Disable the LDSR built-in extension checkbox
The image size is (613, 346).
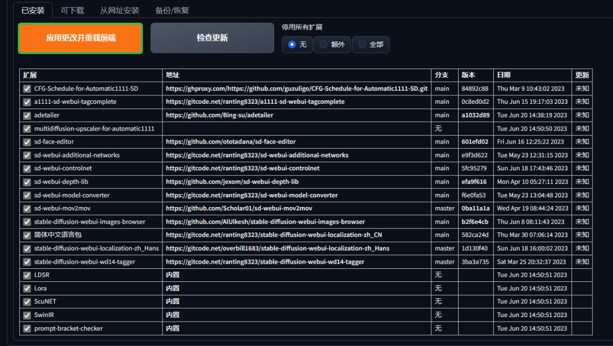pos(27,275)
